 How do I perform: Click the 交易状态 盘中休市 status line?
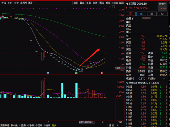pyautogui.click(x=142, y=83)
